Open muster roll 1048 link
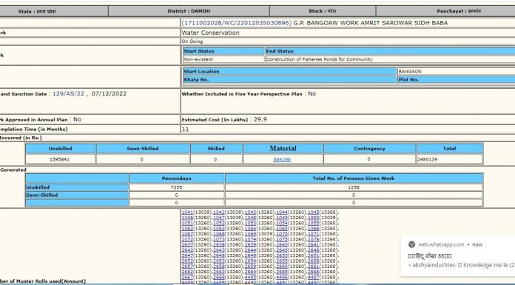 [x=250, y=218]
